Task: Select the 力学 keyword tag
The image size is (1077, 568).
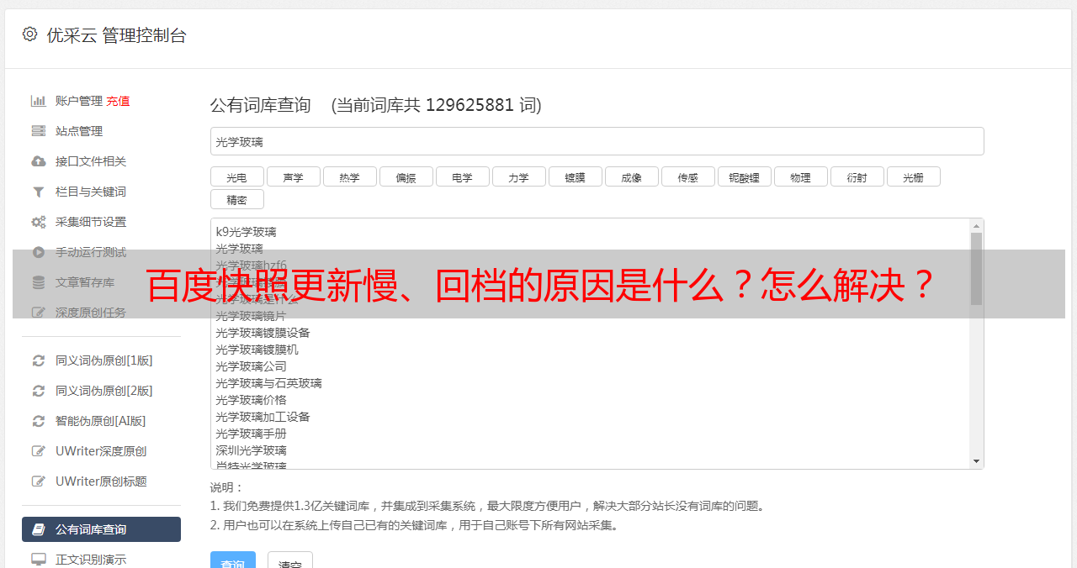Action: (x=518, y=176)
